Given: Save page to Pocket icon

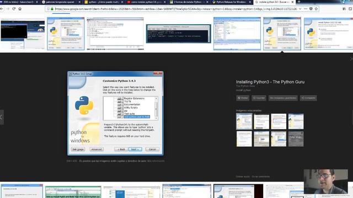Looking at the screenshot, I should [x=311, y=9].
